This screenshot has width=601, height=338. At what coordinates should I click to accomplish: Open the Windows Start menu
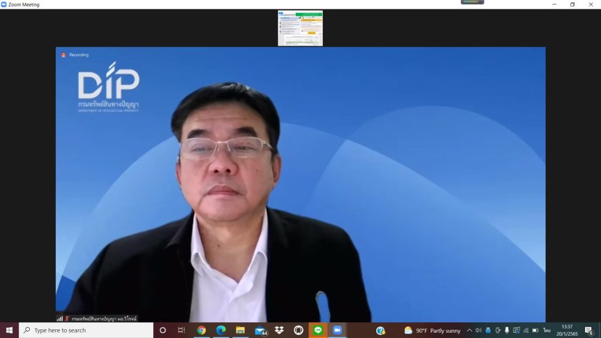pyautogui.click(x=9, y=330)
